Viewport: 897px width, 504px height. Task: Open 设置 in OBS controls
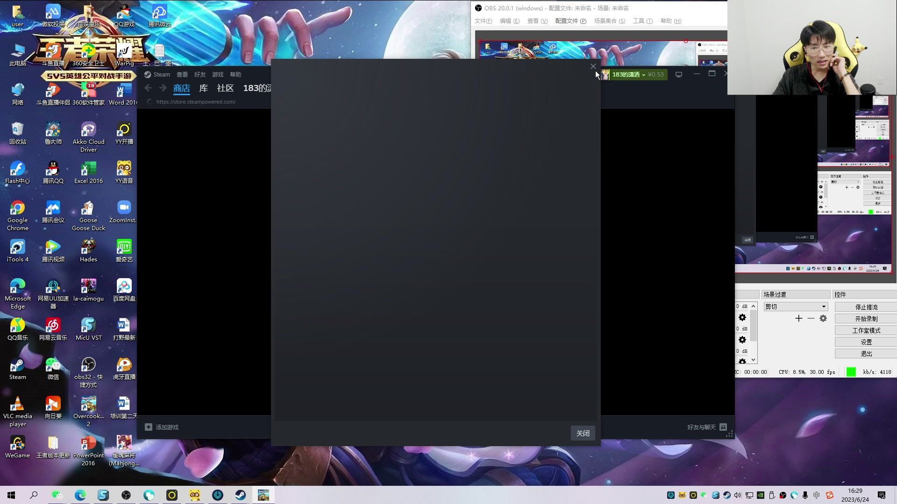[866, 342]
